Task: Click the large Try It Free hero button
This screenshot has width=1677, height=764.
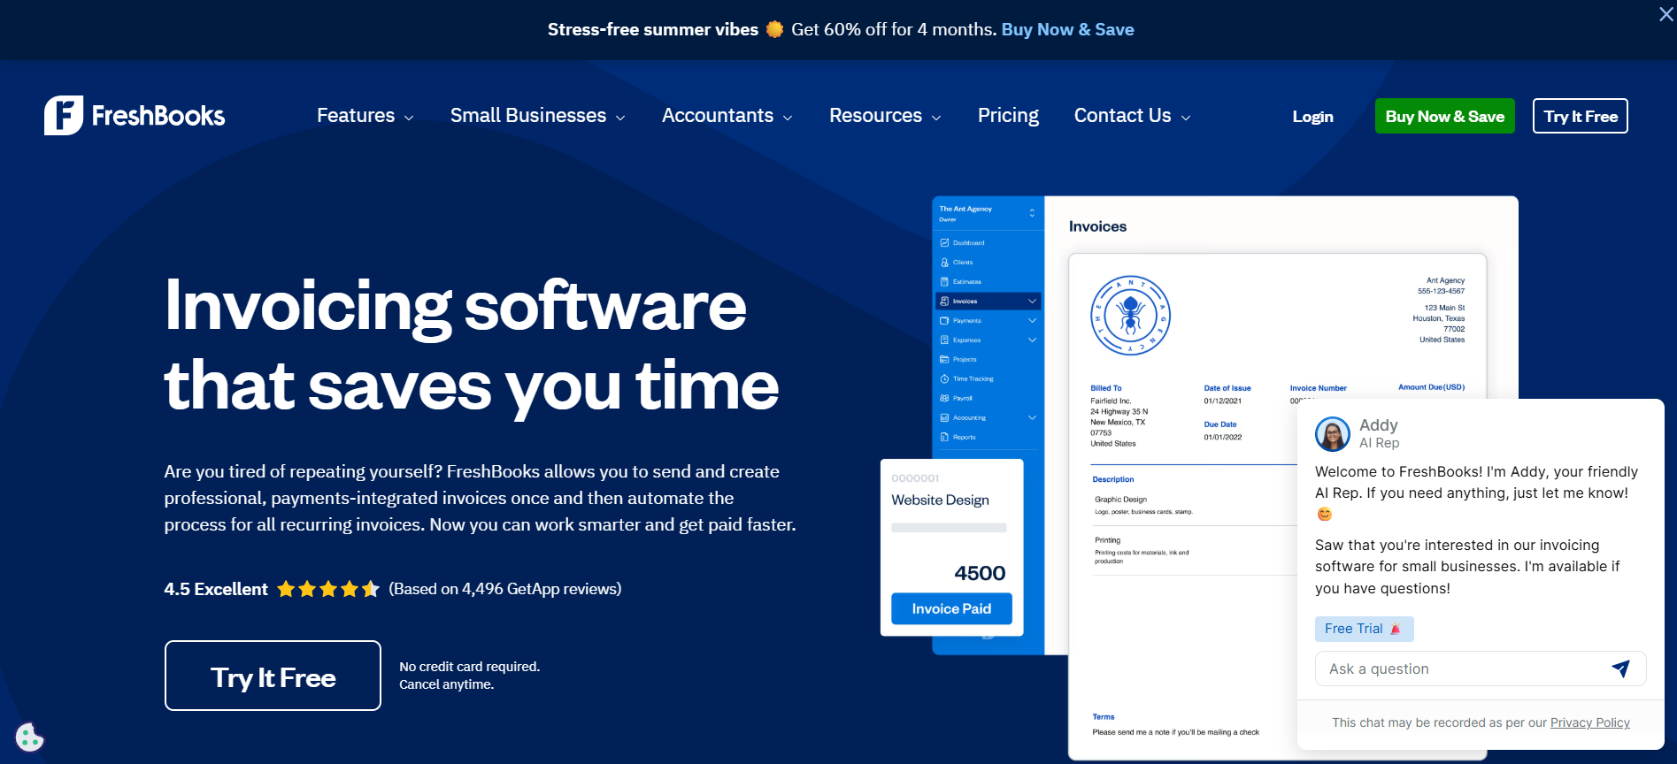Action: coord(273,676)
